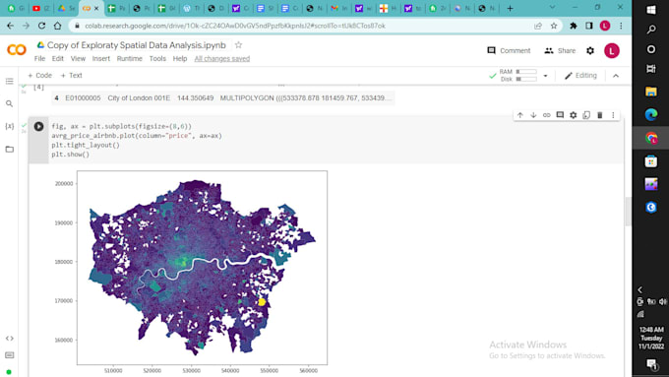
Task: Open find and replace sidebar
Action: pyautogui.click(x=10, y=103)
